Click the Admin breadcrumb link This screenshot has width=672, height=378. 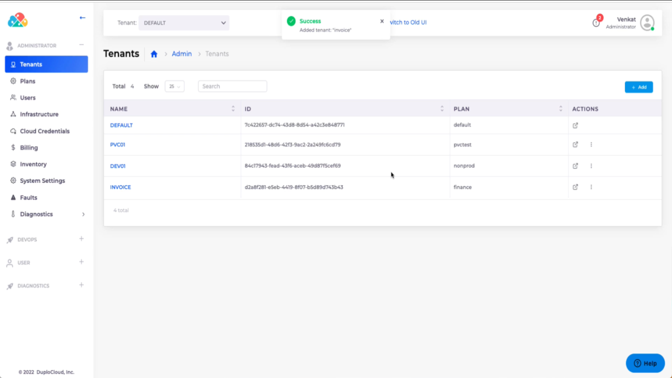point(182,54)
